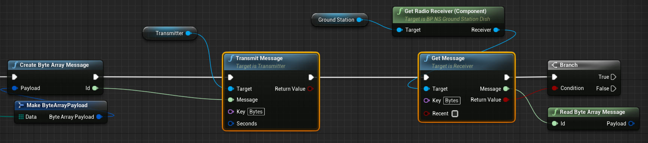
Task: Select the Branch node title
Action: pyautogui.click(x=568, y=65)
